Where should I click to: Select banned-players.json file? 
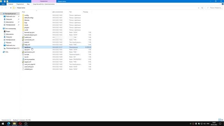coord(31,35)
